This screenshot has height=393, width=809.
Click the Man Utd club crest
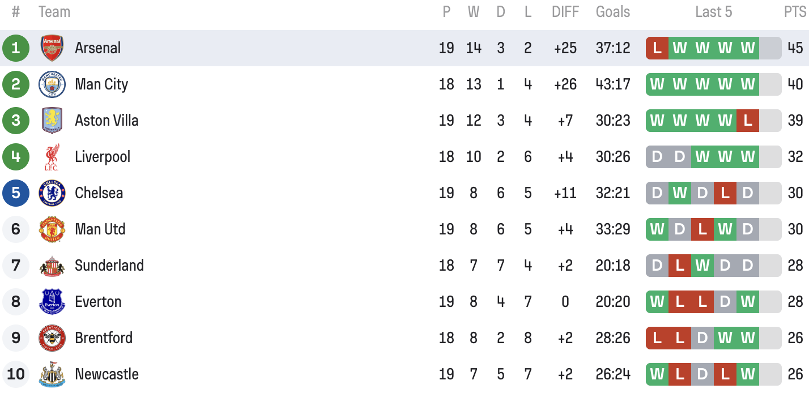(52, 229)
